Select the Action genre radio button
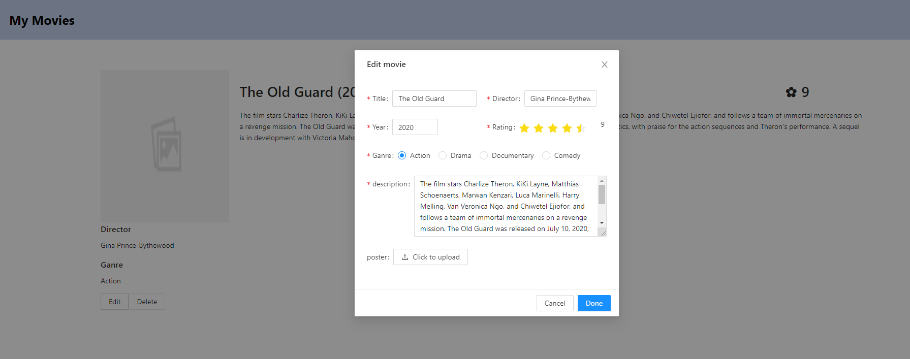The image size is (910, 359). click(x=402, y=155)
